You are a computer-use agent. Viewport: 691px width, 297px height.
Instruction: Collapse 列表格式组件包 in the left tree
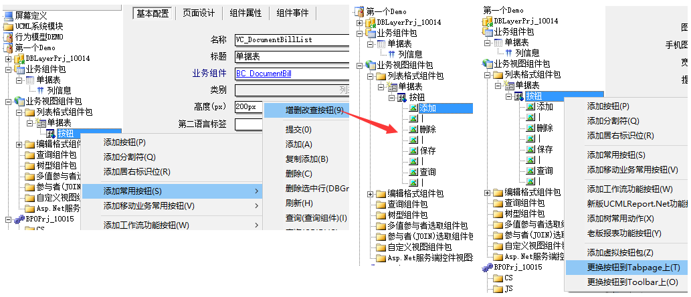[19, 112]
